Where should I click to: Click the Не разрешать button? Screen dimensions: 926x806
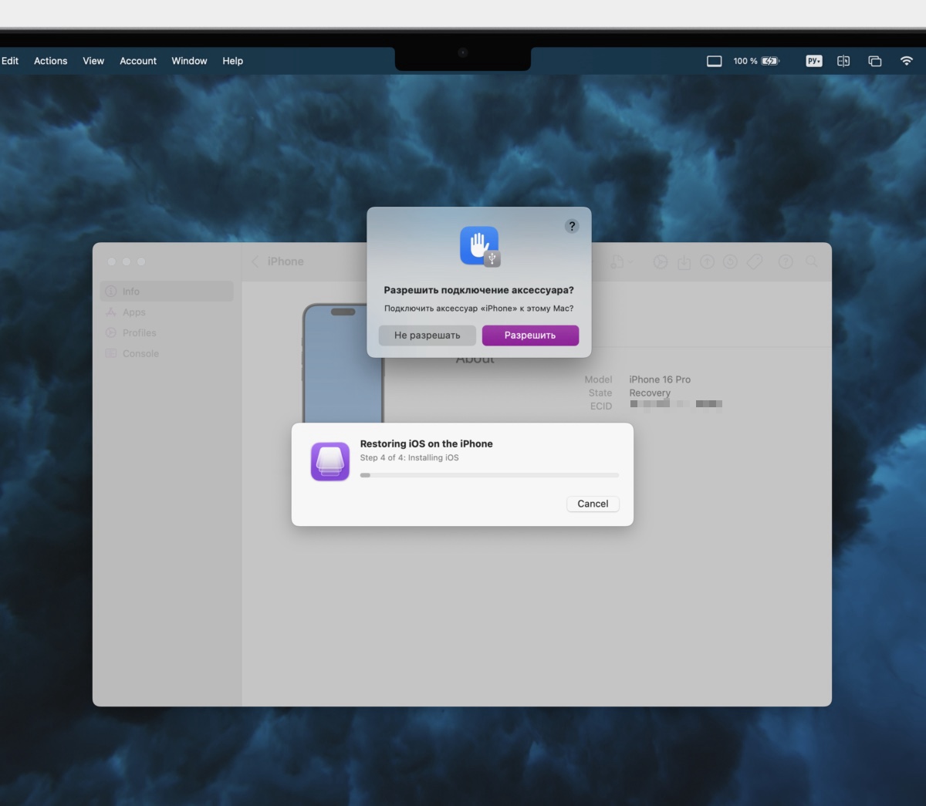(x=427, y=336)
